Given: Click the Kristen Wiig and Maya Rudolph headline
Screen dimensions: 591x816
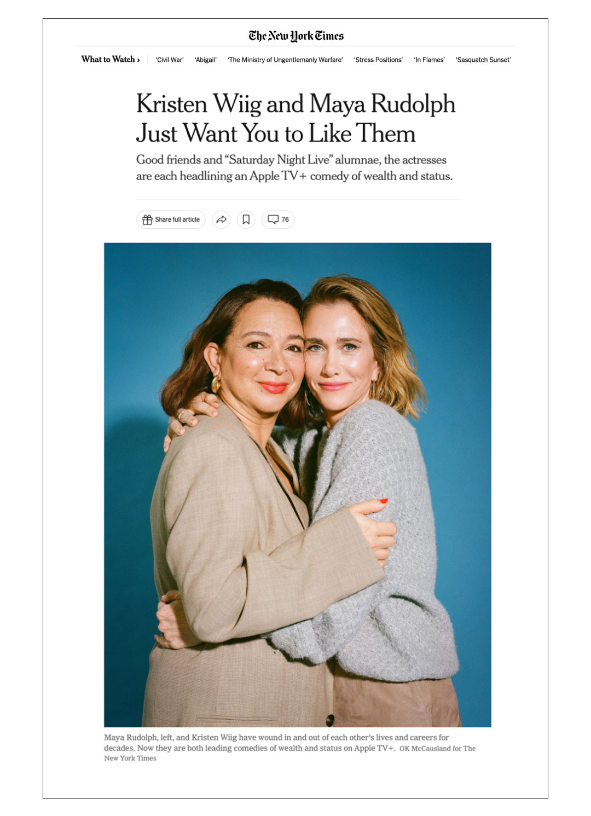Looking at the screenshot, I should pyautogui.click(x=296, y=118).
